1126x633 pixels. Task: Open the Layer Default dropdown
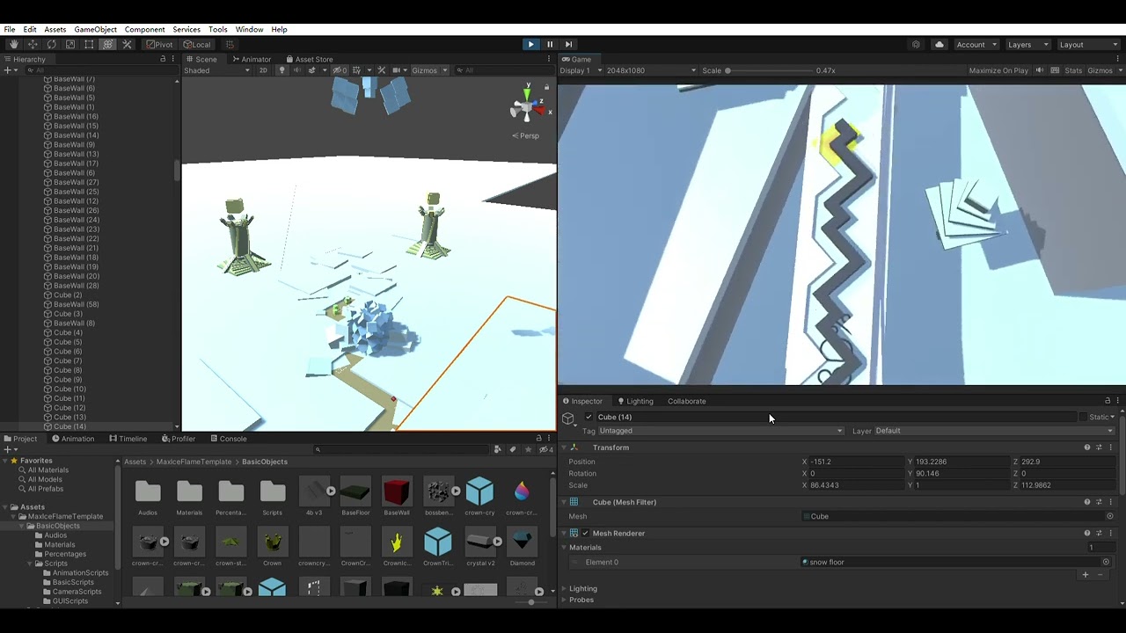(x=995, y=431)
